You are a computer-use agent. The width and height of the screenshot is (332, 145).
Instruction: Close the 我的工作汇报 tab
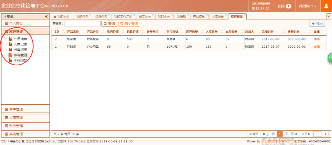(134, 15)
